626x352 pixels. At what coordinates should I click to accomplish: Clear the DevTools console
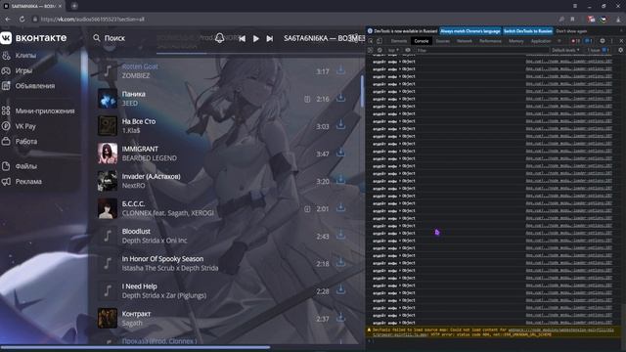coord(380,50)
